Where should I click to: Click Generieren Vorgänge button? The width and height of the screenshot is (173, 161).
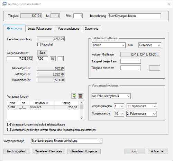pos(84,151)
